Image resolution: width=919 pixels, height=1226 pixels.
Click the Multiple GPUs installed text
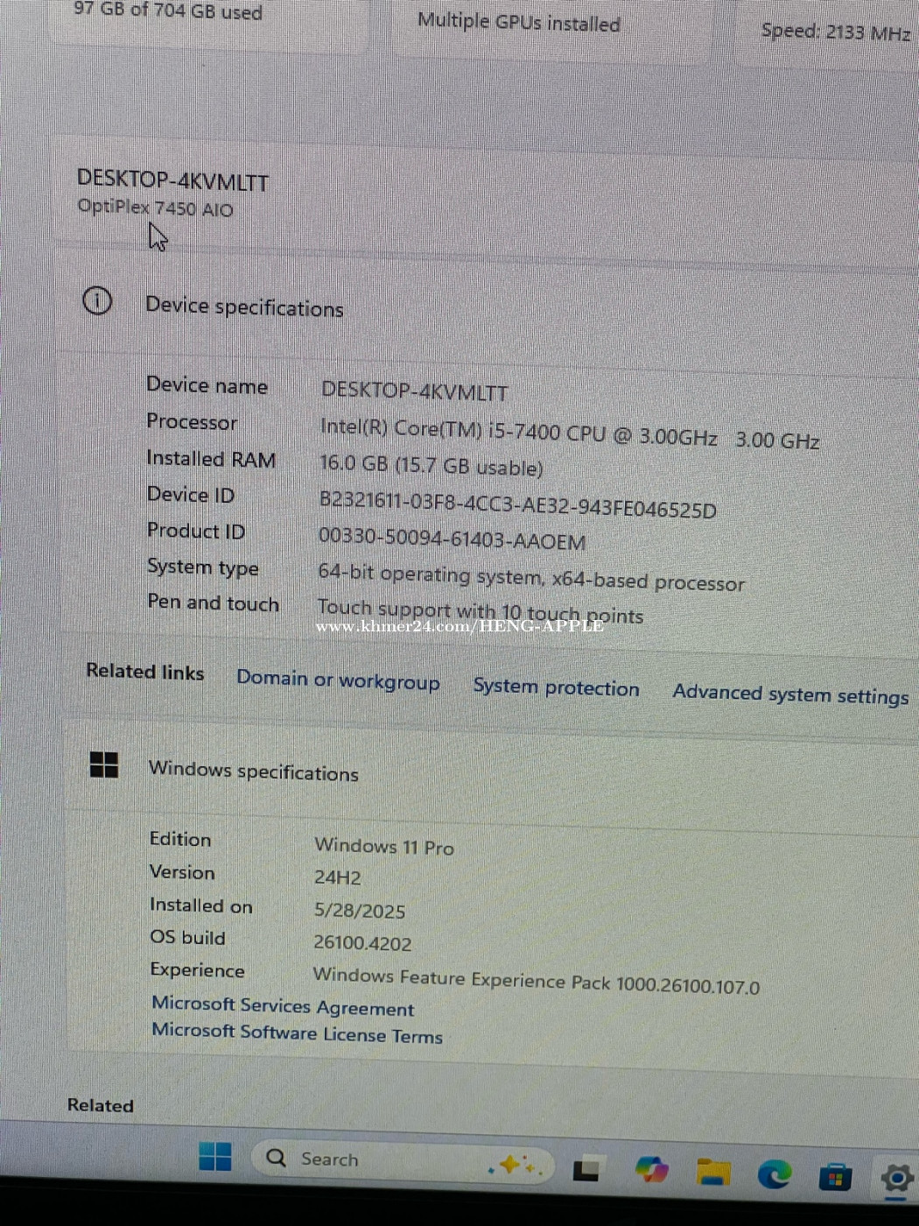[519, 22]
